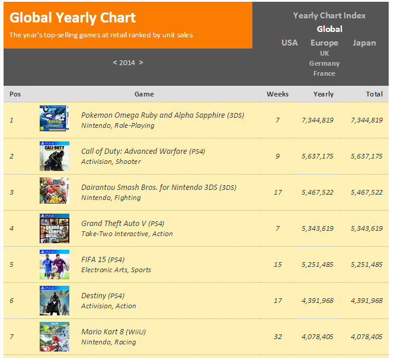Open Pokemon Omega Ruby and Alpha Sapphire title link
Viewport: 394px width, 358px height.
[x=153, y=115]
